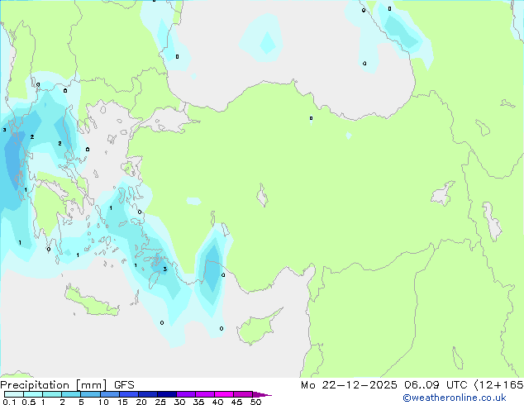The image size is (524, 405).
Task: Select the GFS model label
Action: pyautogui.click(x=124, y=385)
